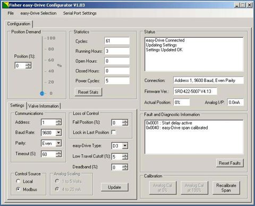The width and height of the screenshot is (255, 206).
Task: Click the Cycles value field
Action: 117,41
